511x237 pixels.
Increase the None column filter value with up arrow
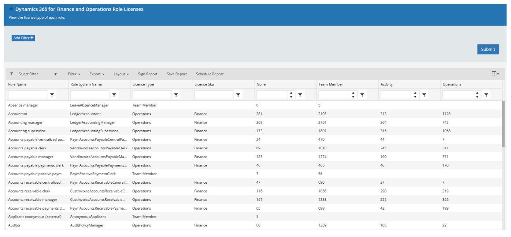291,93
